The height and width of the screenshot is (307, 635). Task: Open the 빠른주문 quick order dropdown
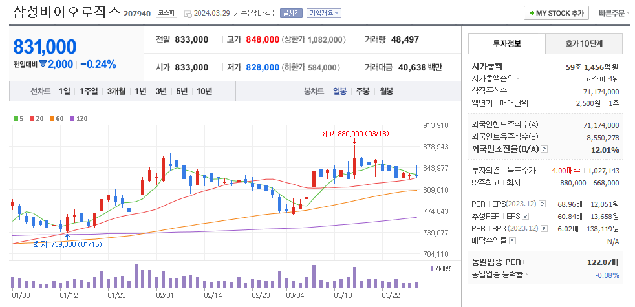point(615,13)
